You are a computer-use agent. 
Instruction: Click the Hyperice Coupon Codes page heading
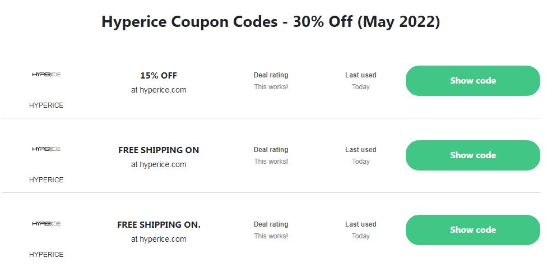tap(271, 22)
